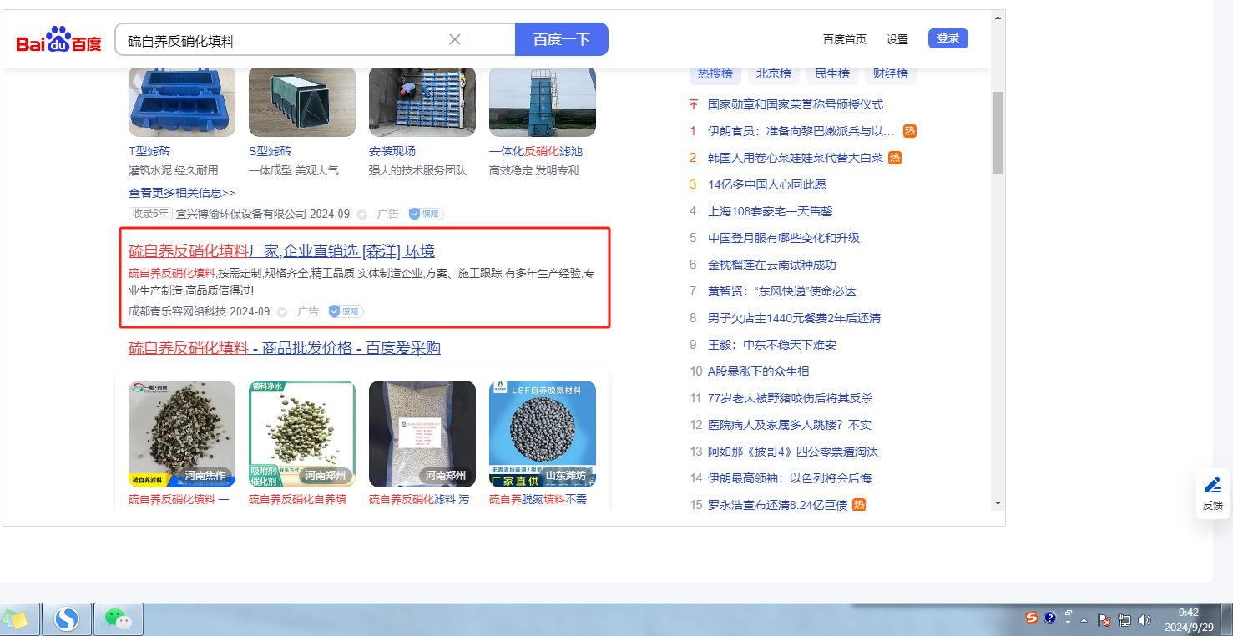This screenshot has width=1233, height=636.
Task: Open the network tray icon
Action: [1124, 621]
